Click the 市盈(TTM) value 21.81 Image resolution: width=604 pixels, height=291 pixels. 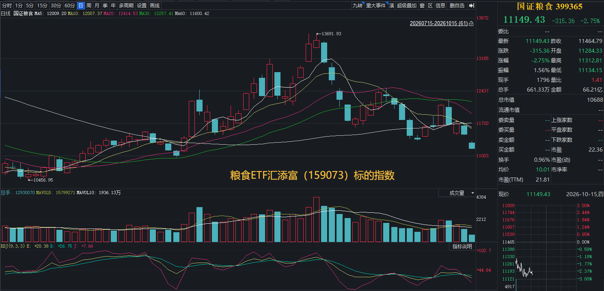pos(543,180)
